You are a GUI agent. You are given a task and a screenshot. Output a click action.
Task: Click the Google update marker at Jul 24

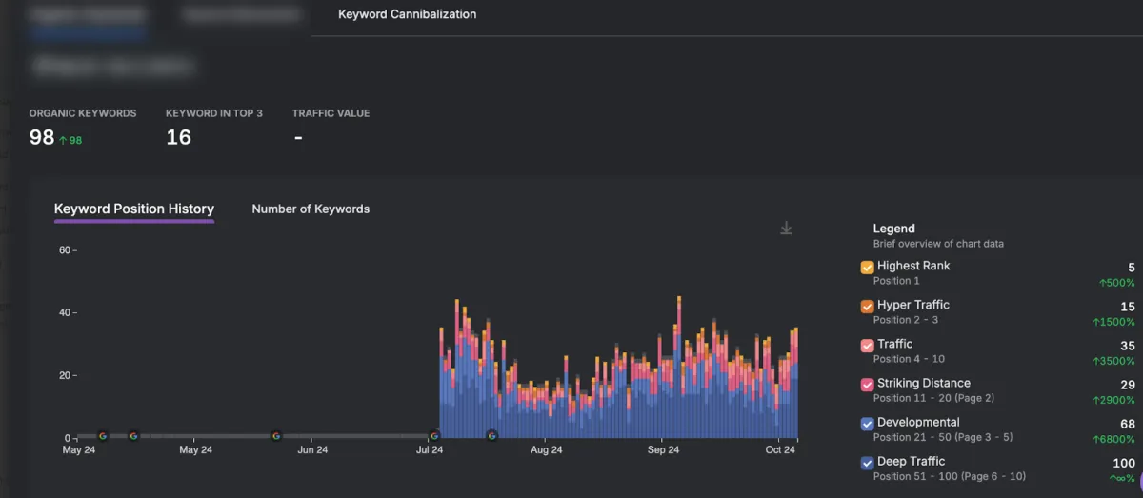pyautogui.click(x=434, y=436)
